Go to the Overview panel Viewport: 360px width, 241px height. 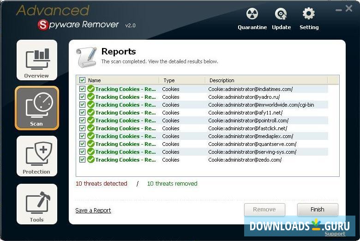tap(37, 60)
